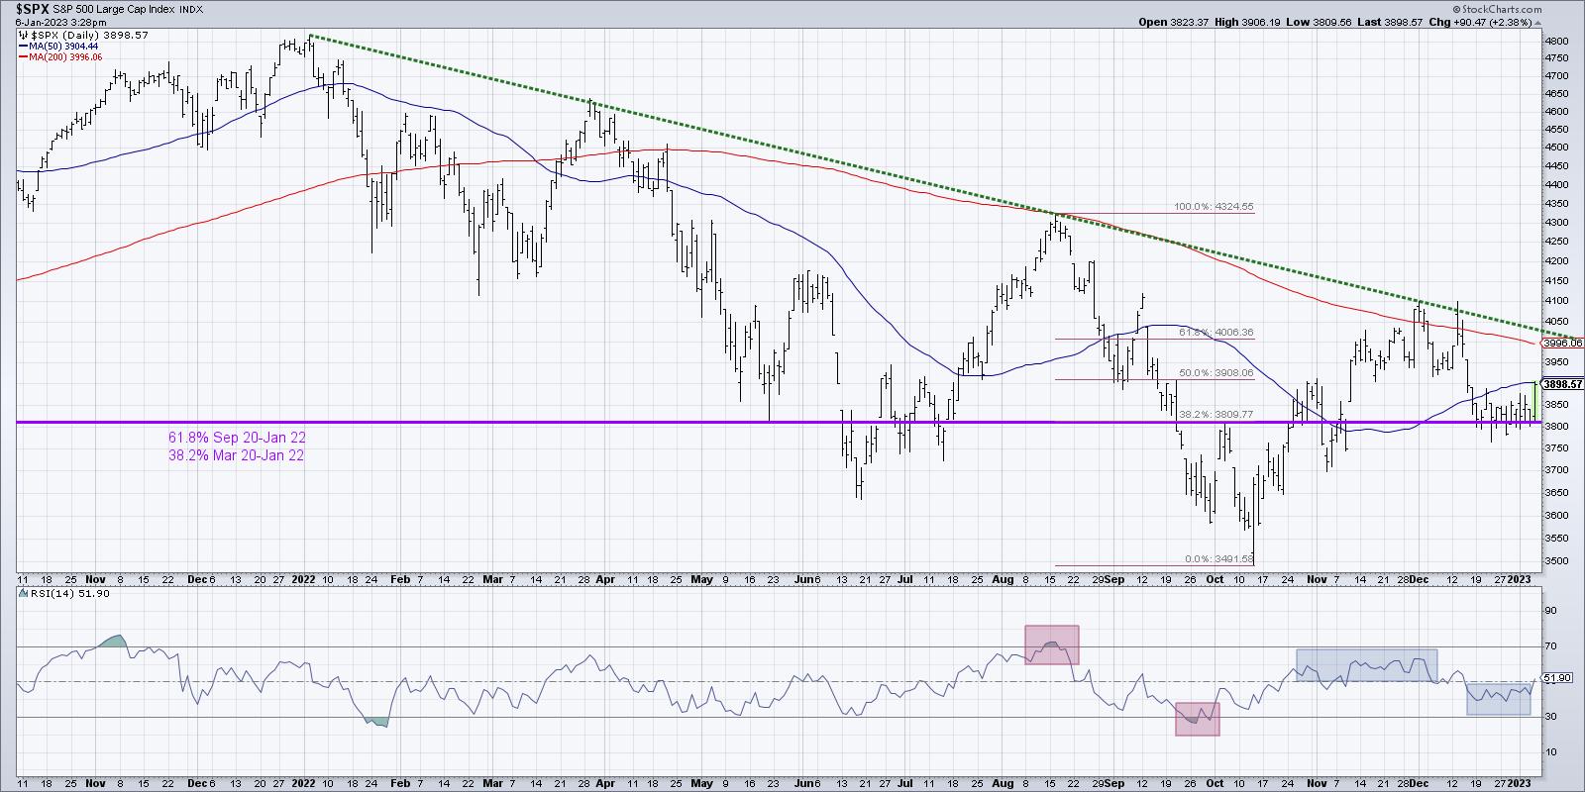Viewport: 1585px width, 792px height.
Task: Click the purple 61.8% Sep 20-Jan 22 annotation
Action: pyautogui.click(x=236, y=437)
